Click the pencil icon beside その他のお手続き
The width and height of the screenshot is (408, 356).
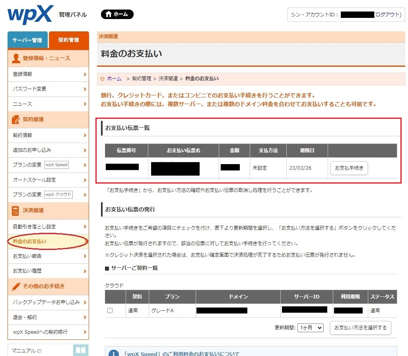tap(16, 286)
